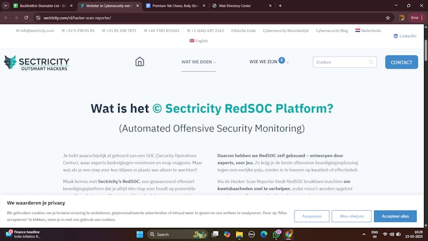This screenshot has height=241, width=428.
Task: Close the Verbeter Je Cybersecurity tab
Action: click(138, 6)
